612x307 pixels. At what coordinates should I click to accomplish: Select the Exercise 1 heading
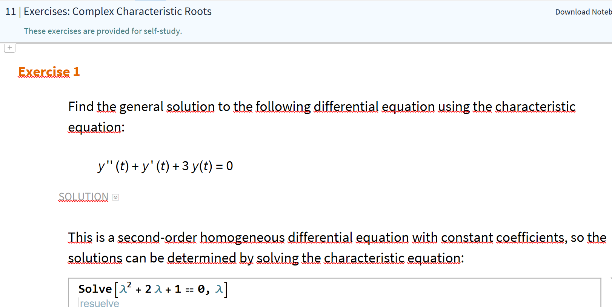(x=49, y=72)
